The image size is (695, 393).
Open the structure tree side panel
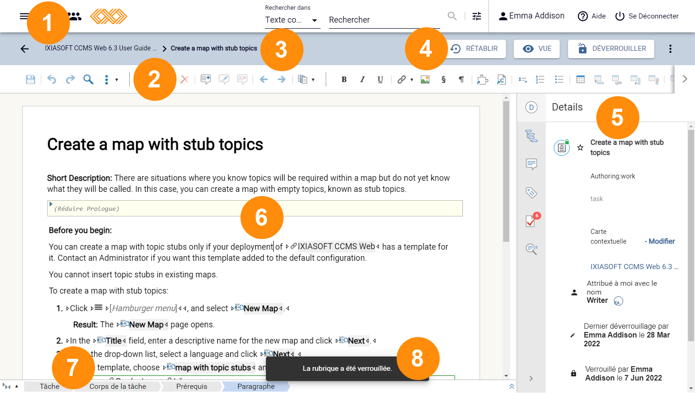[x=531, y=136]
